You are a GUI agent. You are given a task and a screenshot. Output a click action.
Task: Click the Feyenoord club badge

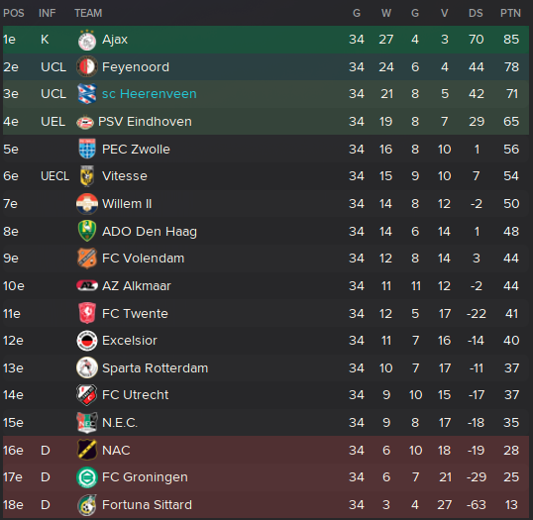click(x=87, y=66)
